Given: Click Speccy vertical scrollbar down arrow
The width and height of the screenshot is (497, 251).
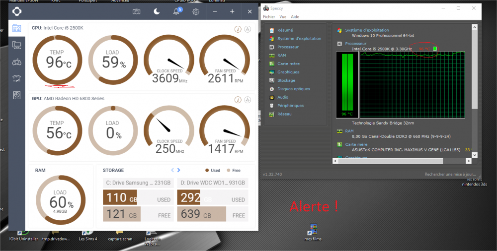Looking at the screenshot, I should click(x=474, y=155).
